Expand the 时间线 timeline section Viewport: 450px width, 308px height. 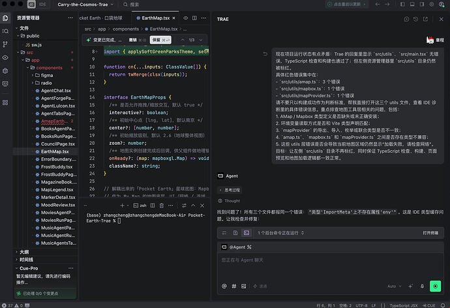[x=26, y=260]
